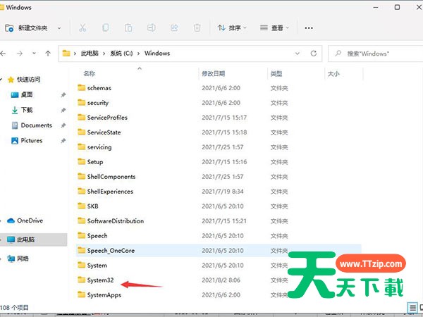This screenshot has width=423, height=317.
Task: Open the 查看 view dropdown
Action: point(276,28)
